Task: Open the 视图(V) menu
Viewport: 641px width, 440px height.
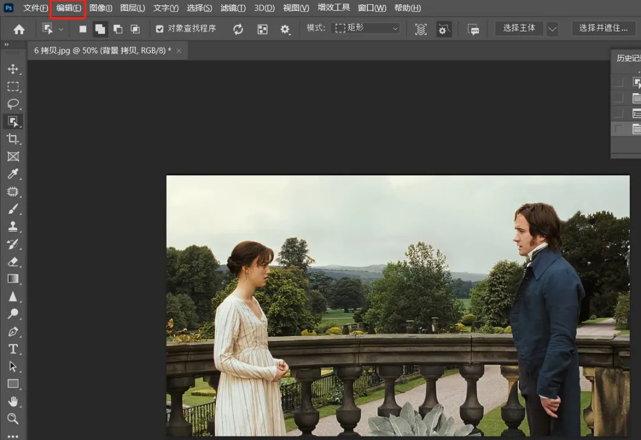Action: [x=296, y=8]
